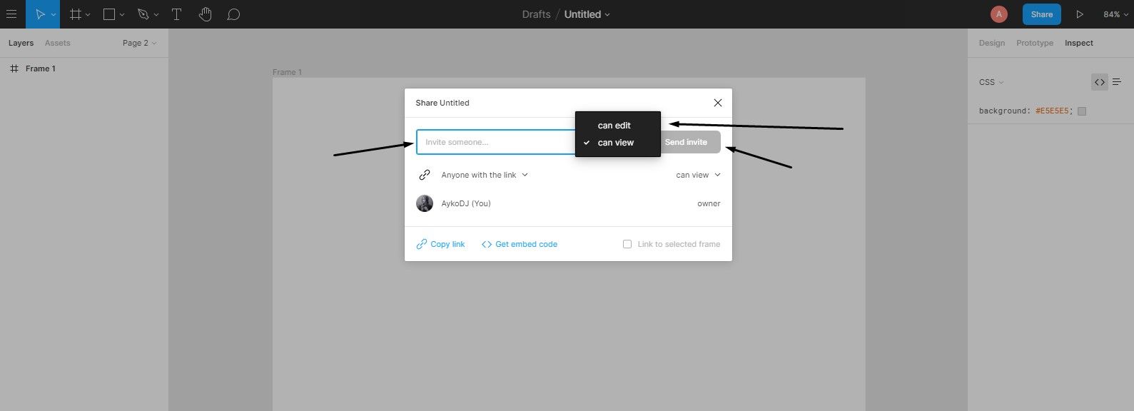The height and width of the screenshot is (411, 1134).
Task: Select the Pen tool
Action: click(x=143, y=14)
